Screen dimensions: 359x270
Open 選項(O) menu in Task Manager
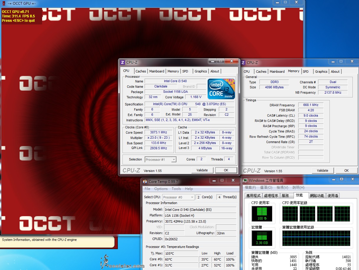click(x=266, y=188)
